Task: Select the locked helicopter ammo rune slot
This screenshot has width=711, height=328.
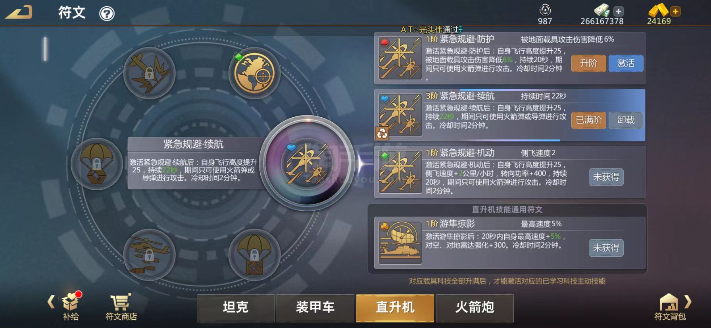Action: click(150, 255)
